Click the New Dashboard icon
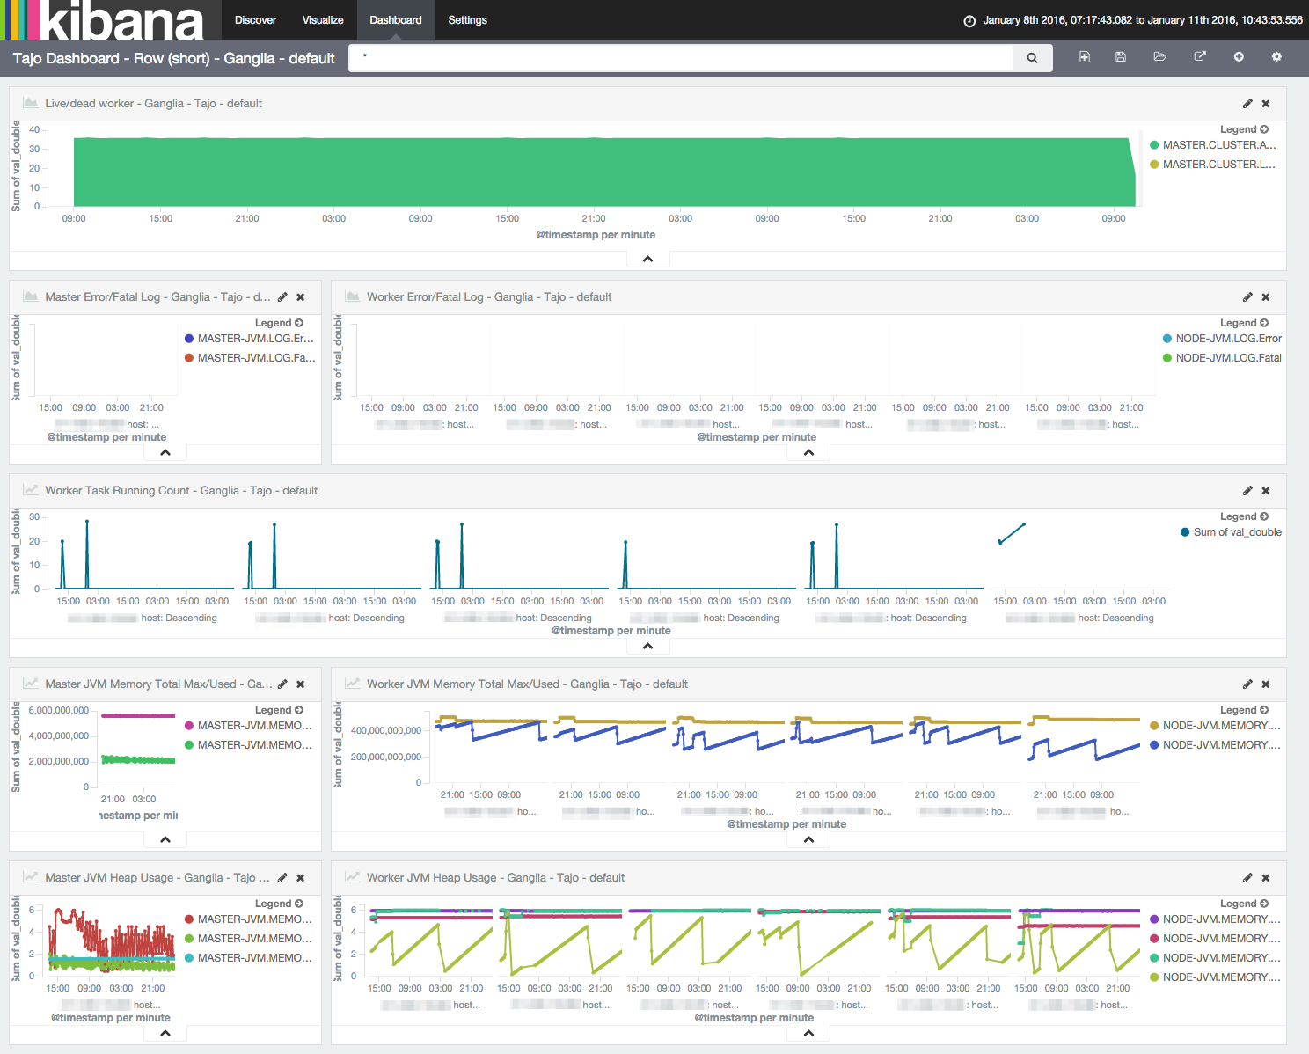This screenshot has width=1309, height=1054. click(x=1085, y=57)
